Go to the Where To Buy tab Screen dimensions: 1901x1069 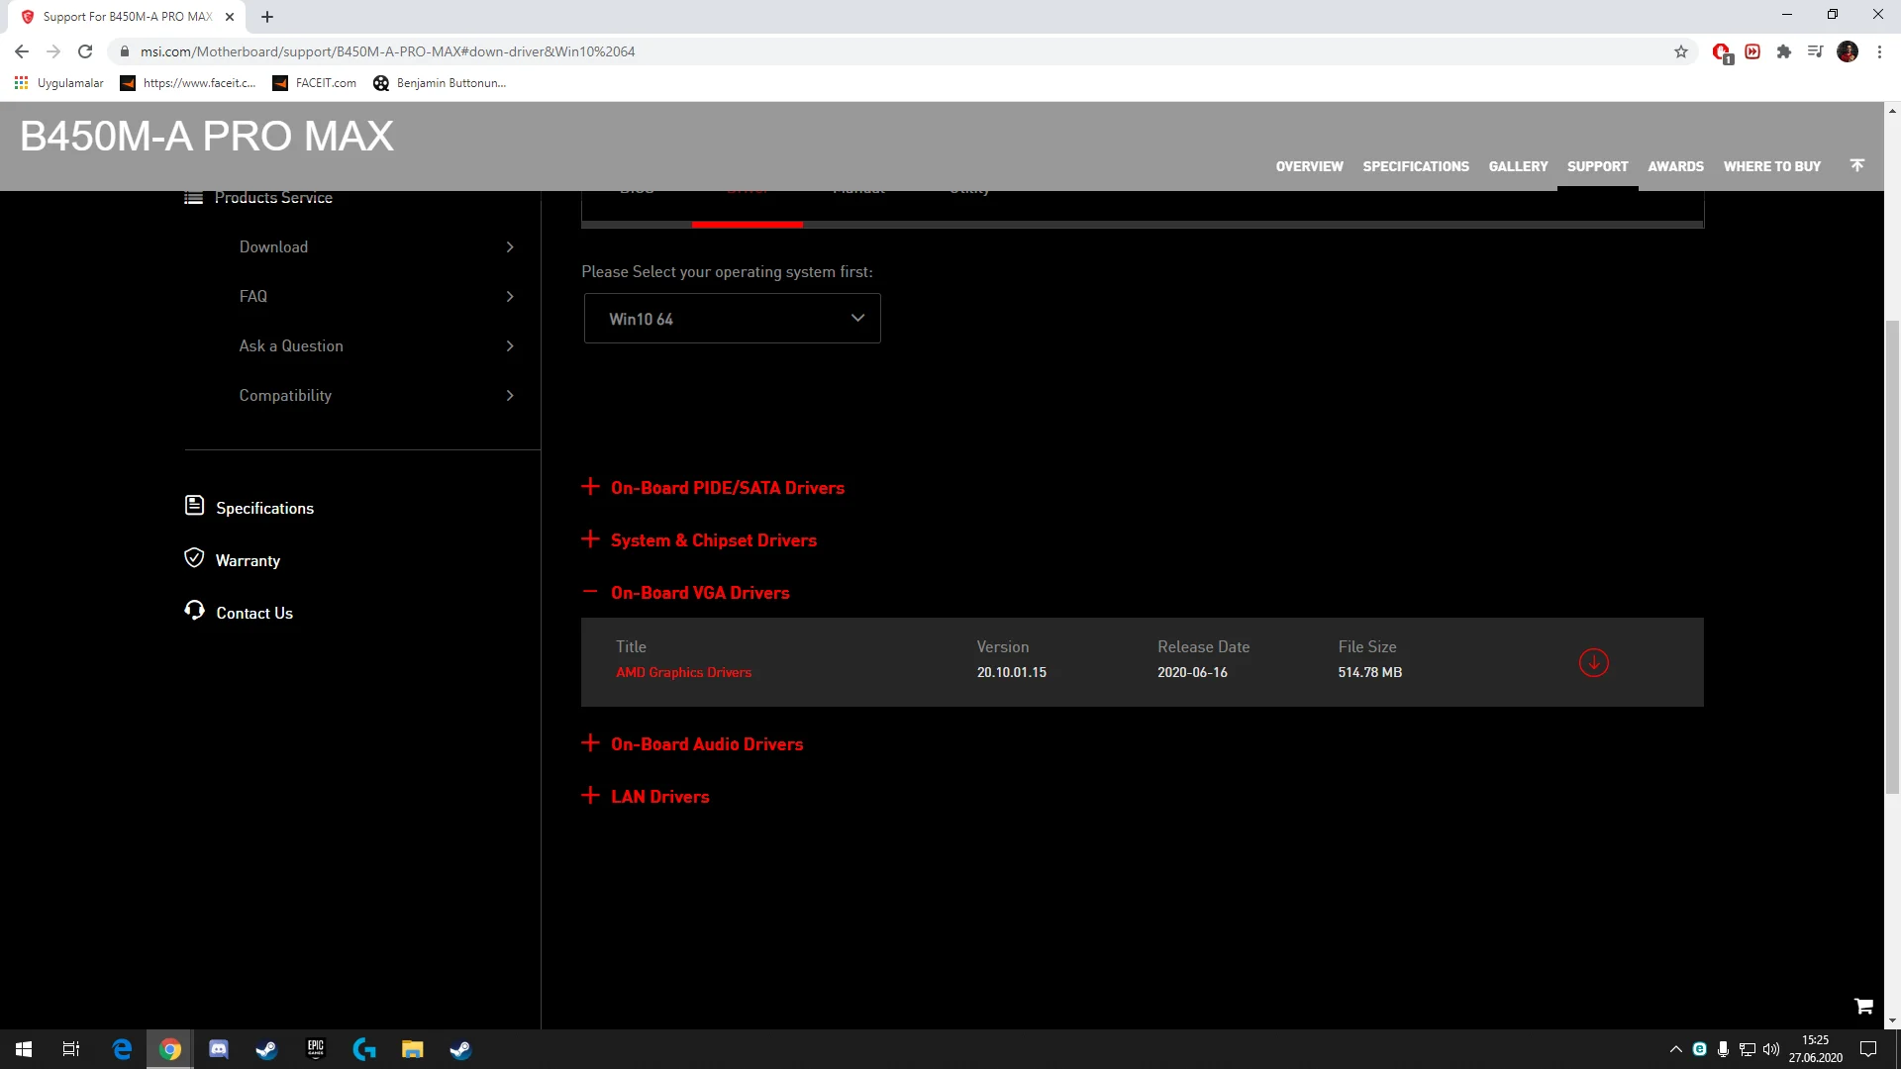pos(1771,166)
